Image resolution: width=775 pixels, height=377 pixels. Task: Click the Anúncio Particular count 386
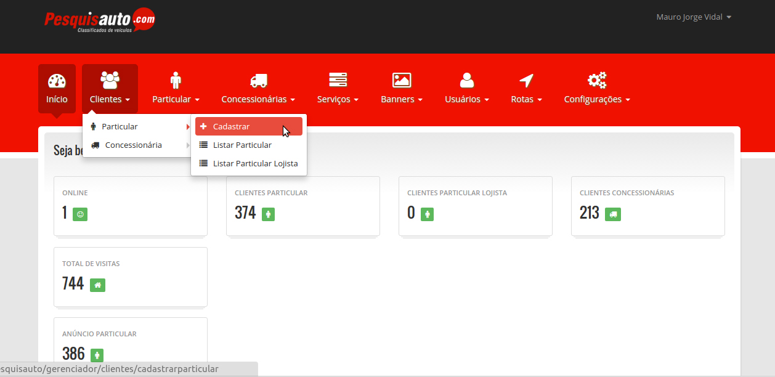click(x=73, y=354)
